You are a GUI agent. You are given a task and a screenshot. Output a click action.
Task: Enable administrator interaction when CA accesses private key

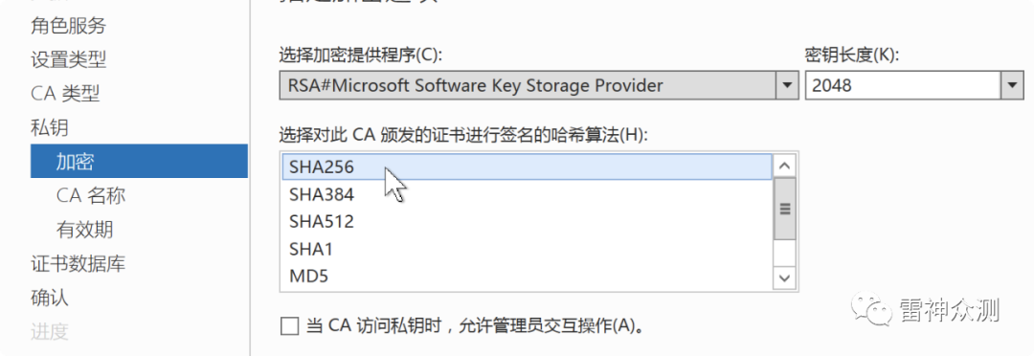click(289, 326)
